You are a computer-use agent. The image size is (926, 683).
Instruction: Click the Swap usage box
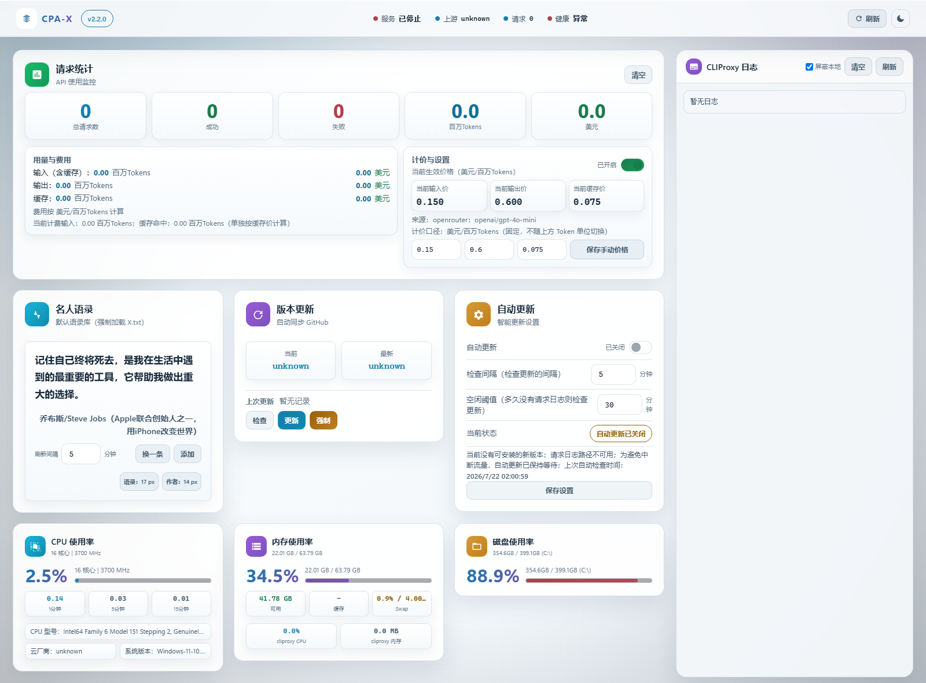(x=402, y=604)
